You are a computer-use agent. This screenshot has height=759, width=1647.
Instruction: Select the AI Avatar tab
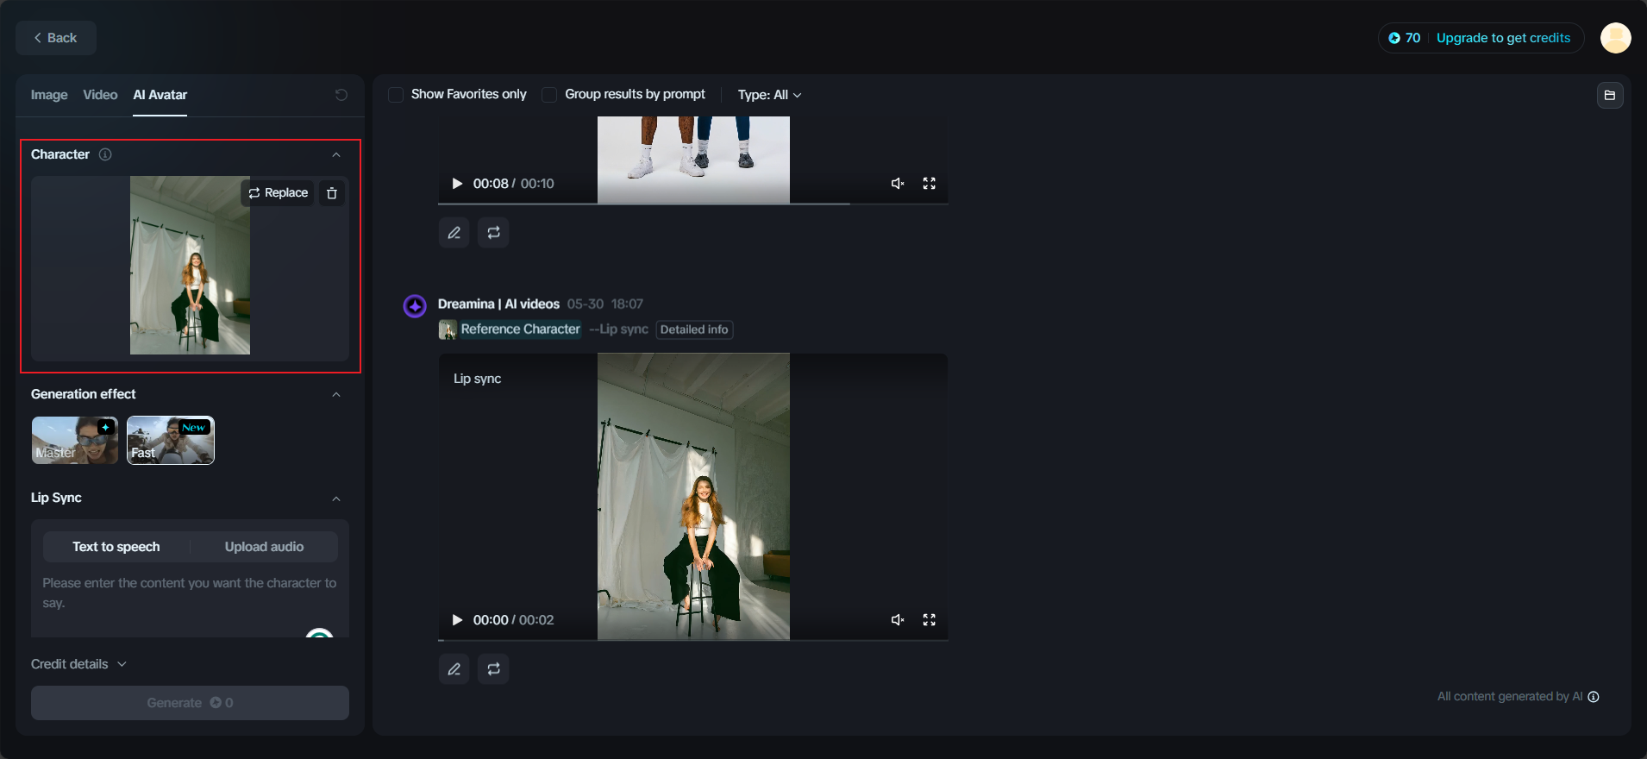(160, 95)
